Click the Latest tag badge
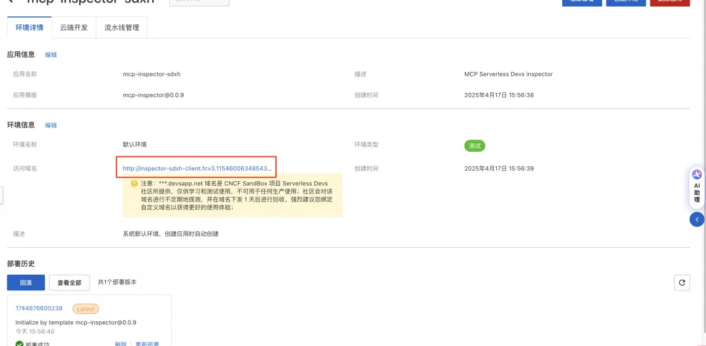Image resolution: width=706 pixels, height=346 pixels. click(86, 309)
